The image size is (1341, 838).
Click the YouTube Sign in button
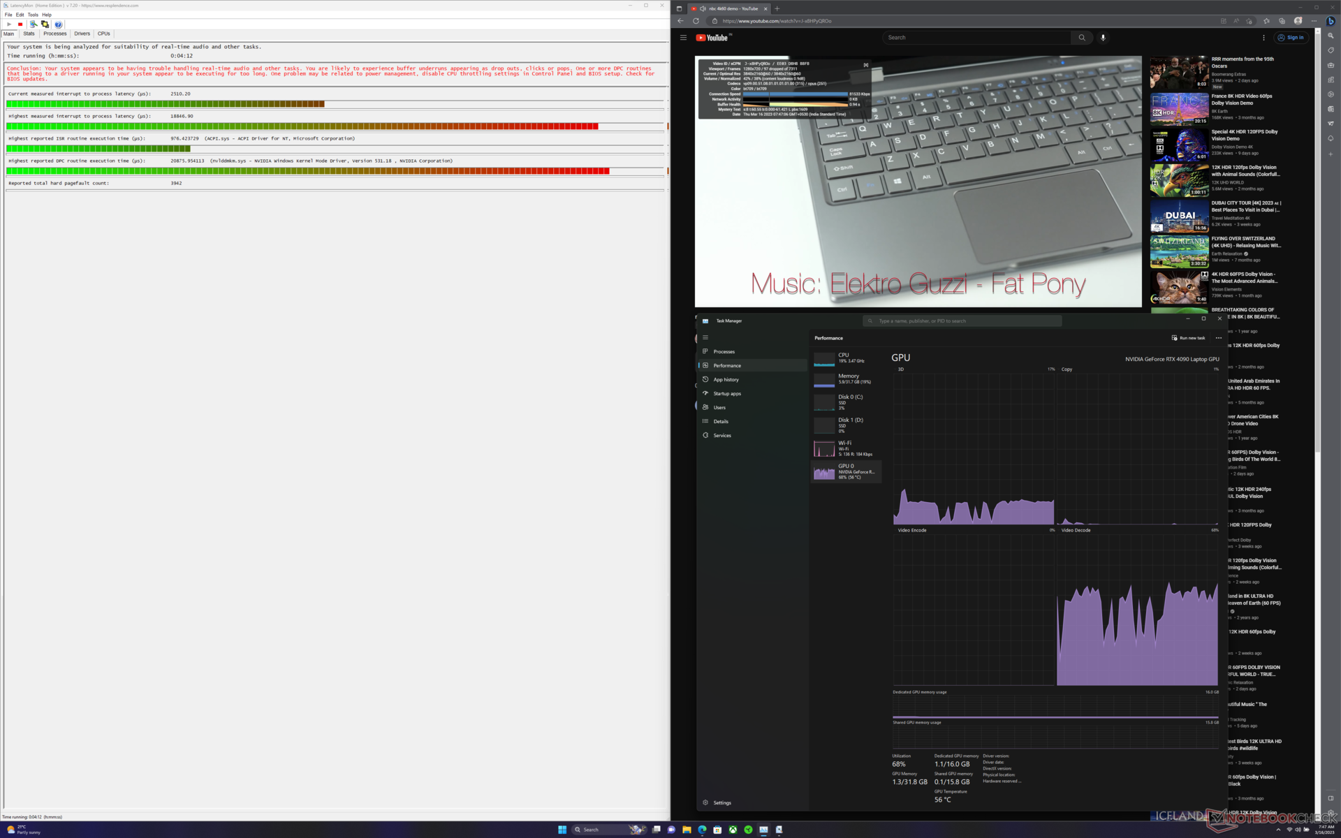[1290, 38]
